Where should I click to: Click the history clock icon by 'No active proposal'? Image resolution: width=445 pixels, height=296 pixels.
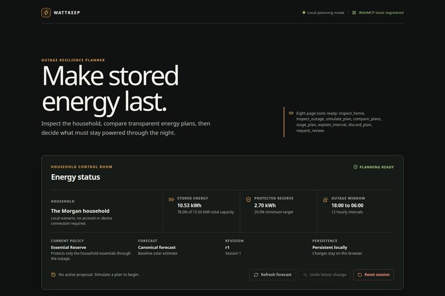tap(54, 275)
